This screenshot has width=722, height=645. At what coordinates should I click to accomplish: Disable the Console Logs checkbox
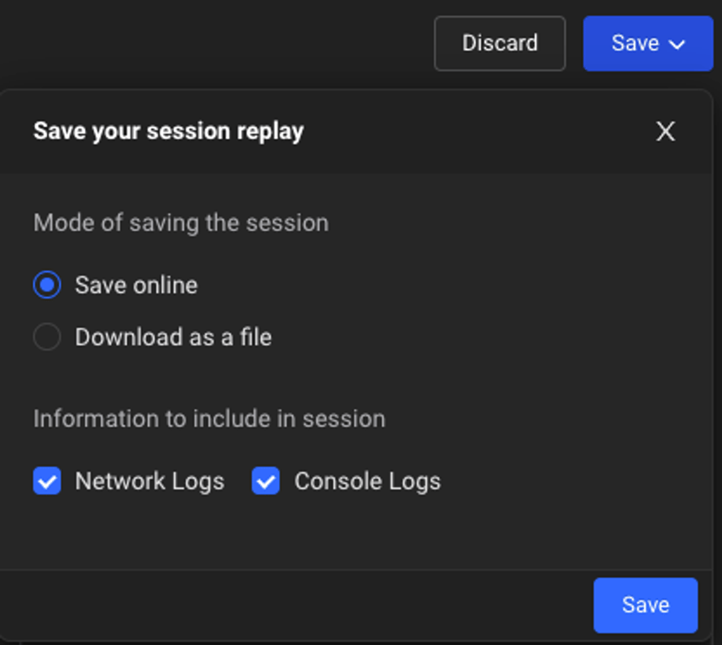(266, 481)
